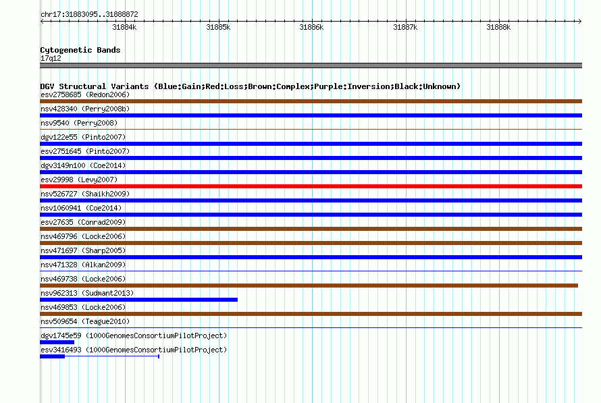This screenshot has width=601, height=403.
Task: Select the short blue dgv1745e59 variant bar
Action: click(57, 342)
